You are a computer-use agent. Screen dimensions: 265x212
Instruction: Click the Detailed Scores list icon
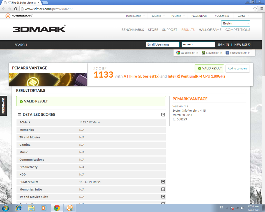(20, 115)
